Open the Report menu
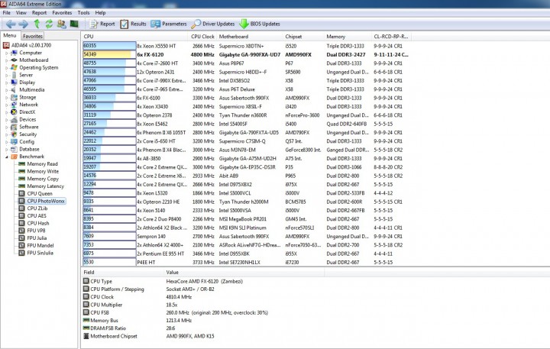 39,13
